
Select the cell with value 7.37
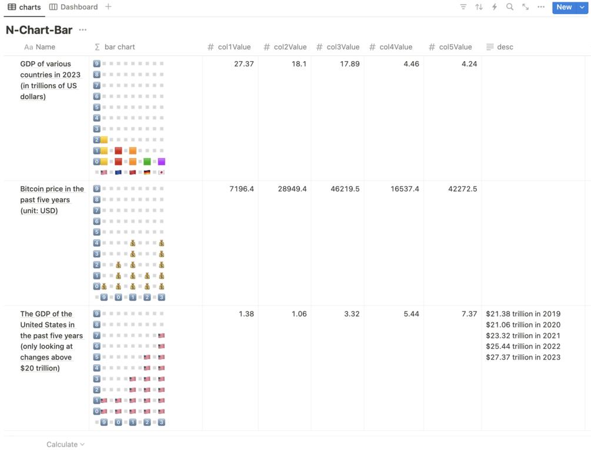(452, 368)
